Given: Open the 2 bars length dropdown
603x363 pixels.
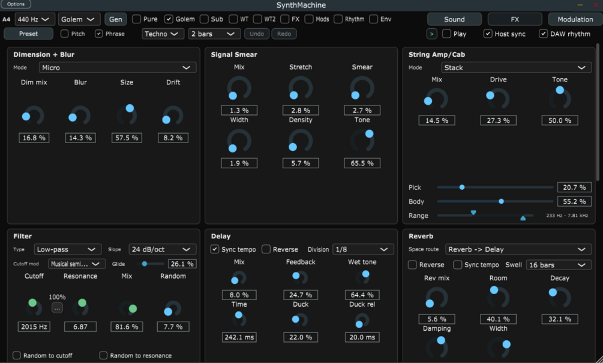Looking at the screenshot, I should click(214, 34).
